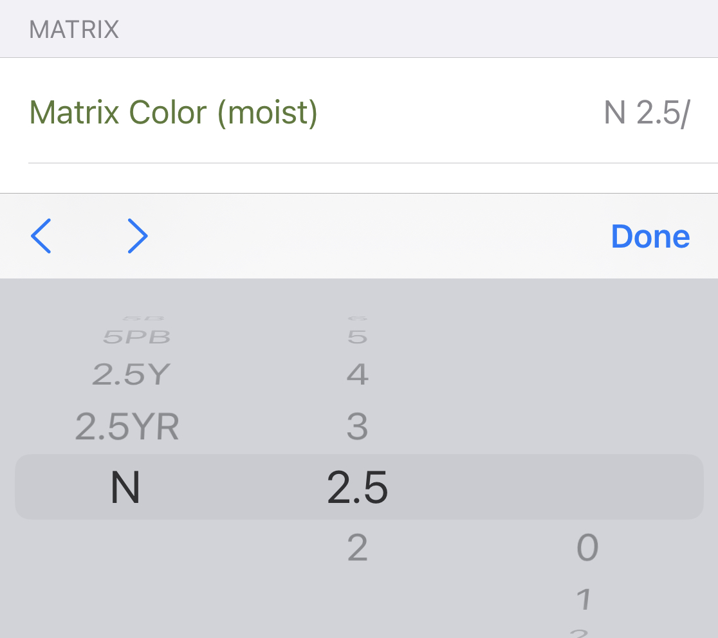The width and height of the screenshot is (718, 638).
Task: Tap the previous field arrow
Action: [41, 236]
